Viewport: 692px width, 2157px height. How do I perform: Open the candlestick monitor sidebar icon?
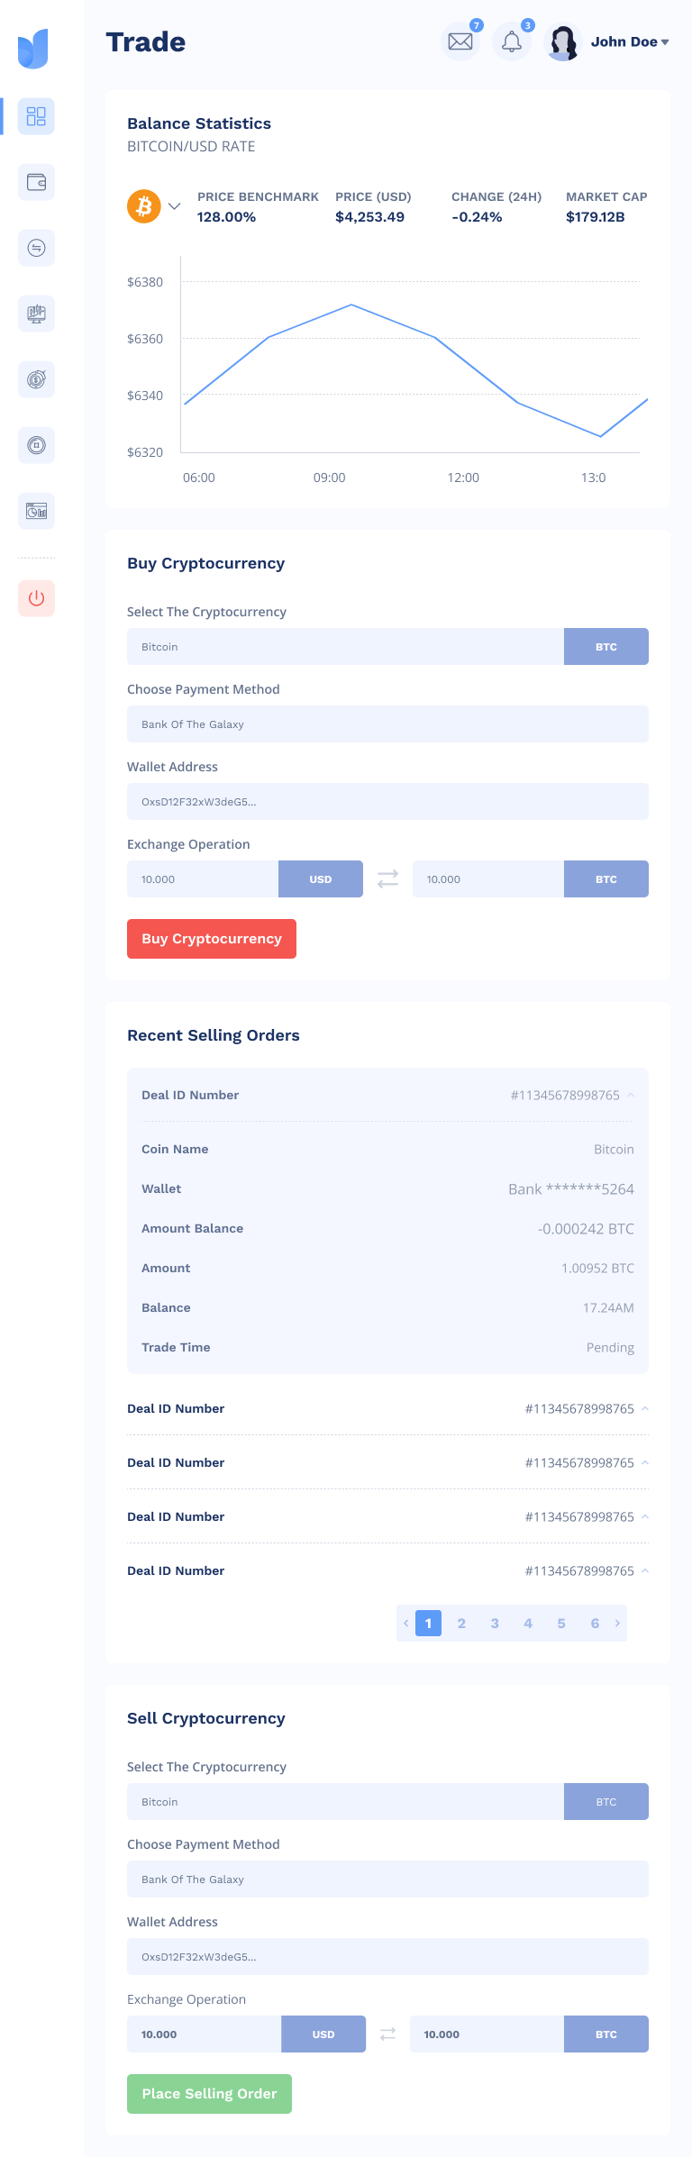pos(36,314)
